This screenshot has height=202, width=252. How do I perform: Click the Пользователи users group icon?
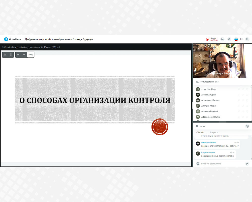(197, 82)
